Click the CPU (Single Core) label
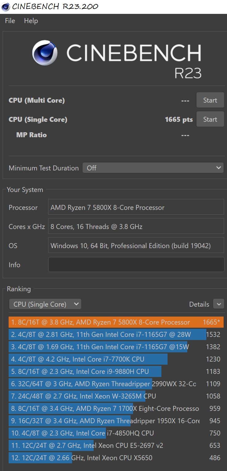 tap(38, 119)
